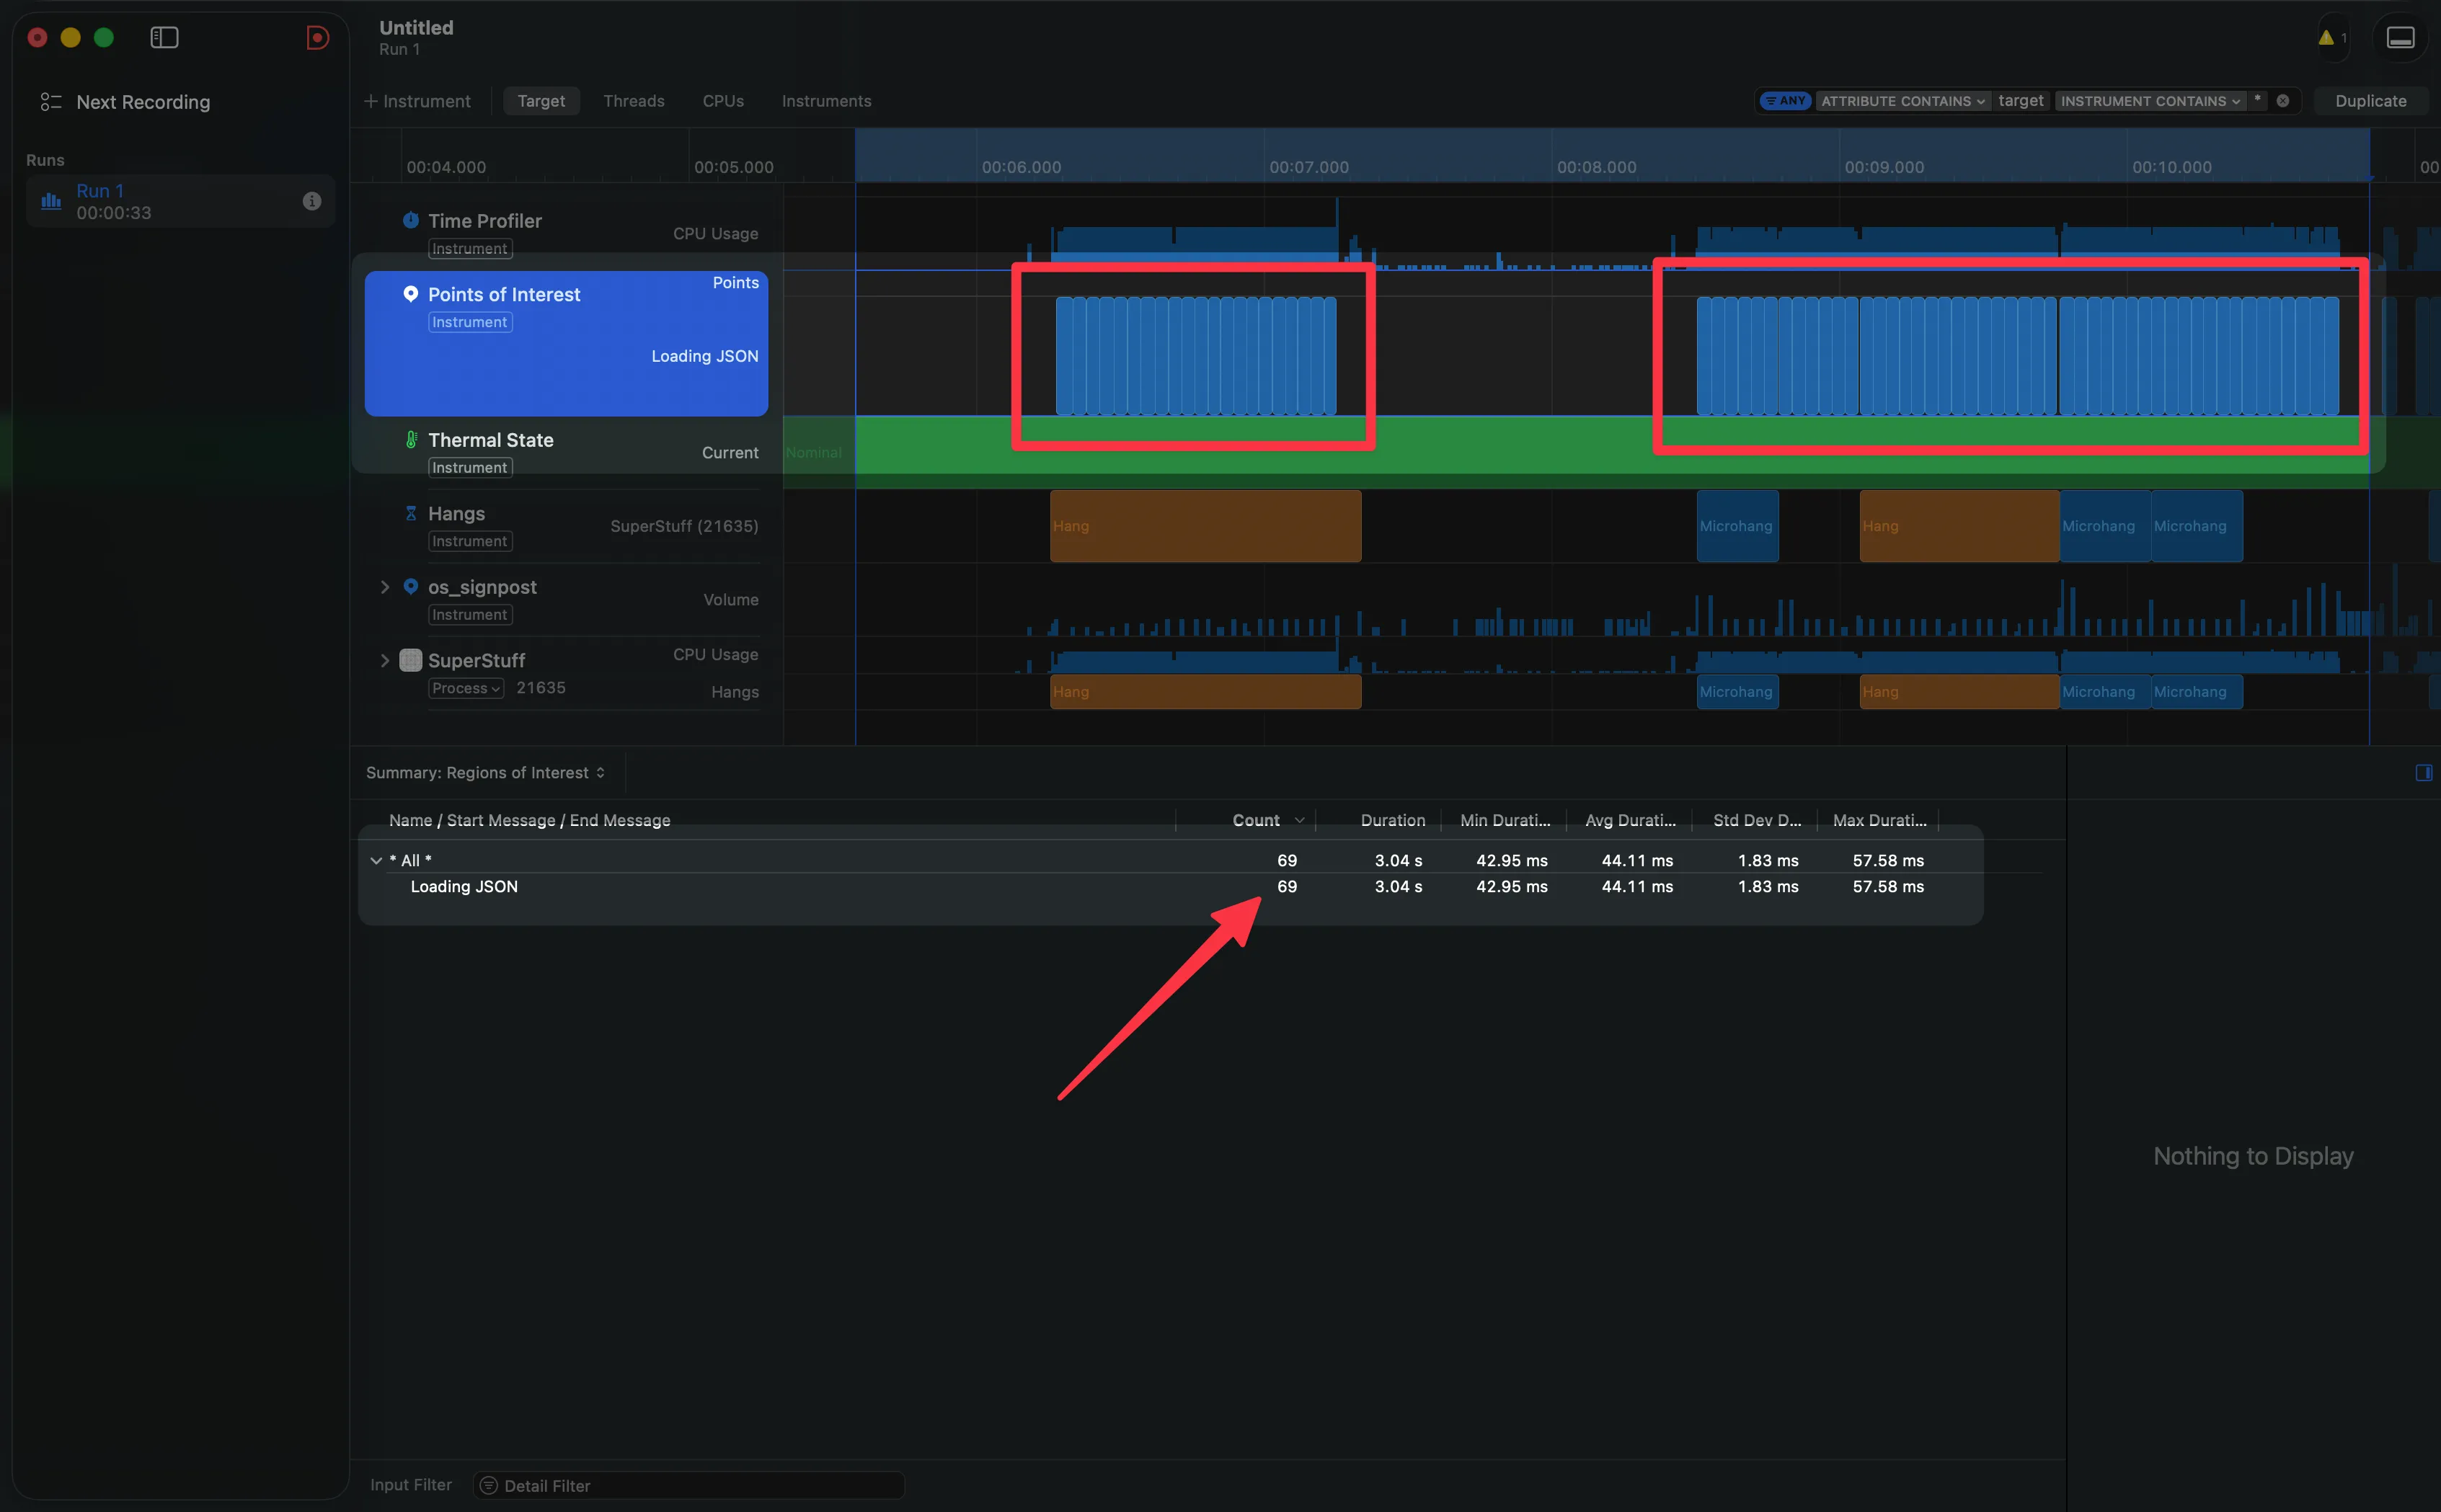This screenshot has width=2441, height=1512.
Task: Click the + Instrument button
Action: point(417,100)
